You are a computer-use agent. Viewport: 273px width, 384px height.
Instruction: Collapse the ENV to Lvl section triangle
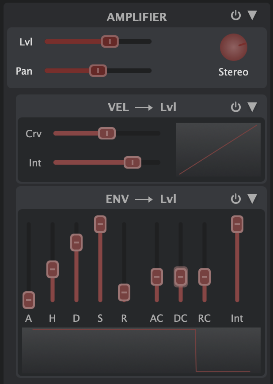coord(252,199)
